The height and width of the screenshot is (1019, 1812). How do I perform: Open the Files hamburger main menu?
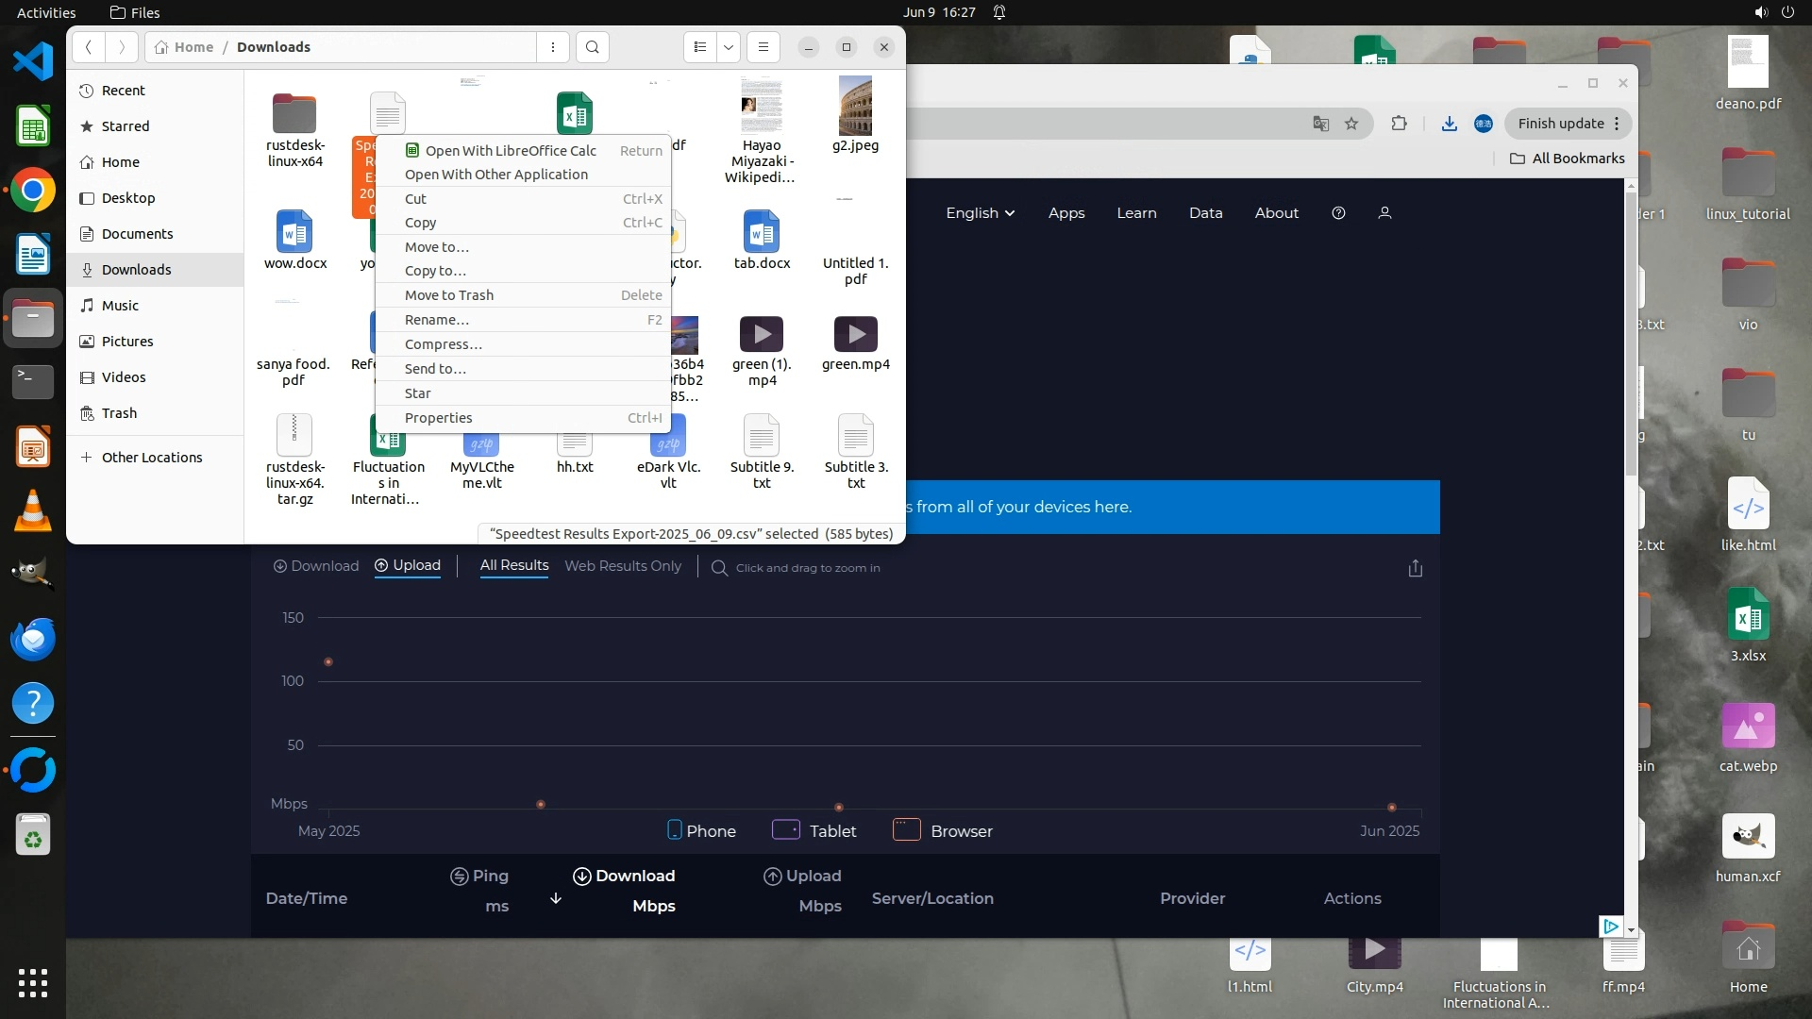tap(763, 47)
